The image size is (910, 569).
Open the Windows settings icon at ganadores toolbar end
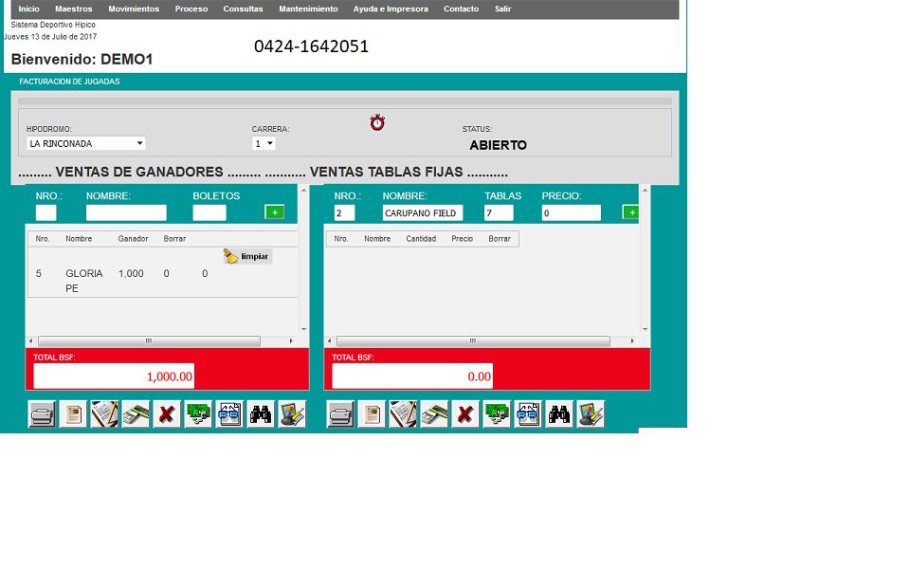coord(292,413)
